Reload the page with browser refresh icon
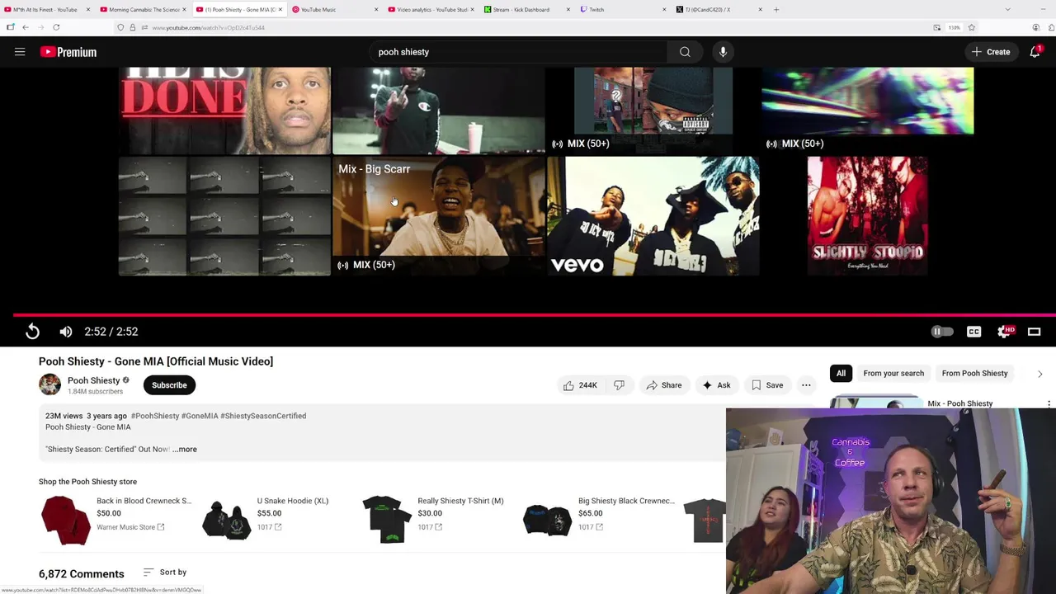The height and width of the screenshot is (594, 1056). (56, 27)
